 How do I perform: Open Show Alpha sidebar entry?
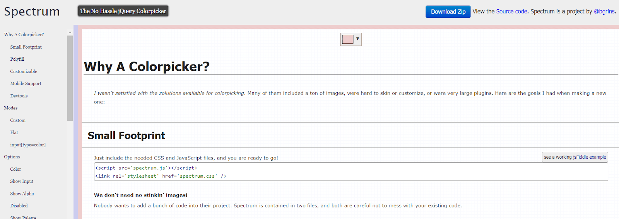coord(22,194)
